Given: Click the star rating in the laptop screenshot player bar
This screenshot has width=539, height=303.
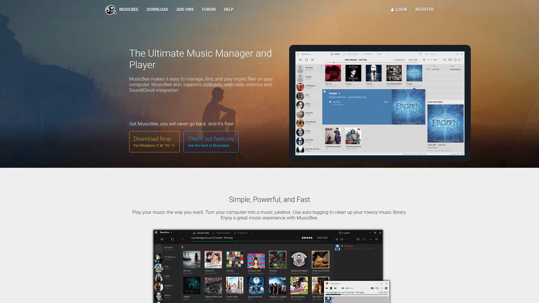Looking at the screenshot, I should coord(400,60).
